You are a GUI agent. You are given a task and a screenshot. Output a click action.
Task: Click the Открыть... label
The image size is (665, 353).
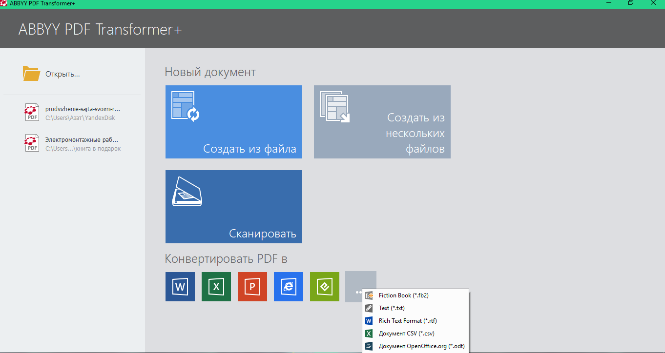click(62, 74)
